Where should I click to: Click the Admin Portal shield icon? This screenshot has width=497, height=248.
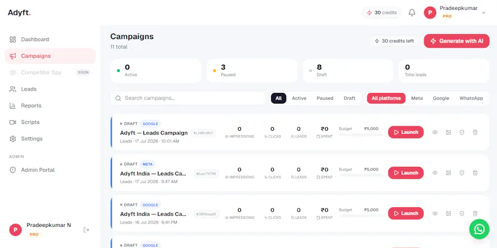tap(12, 170)
